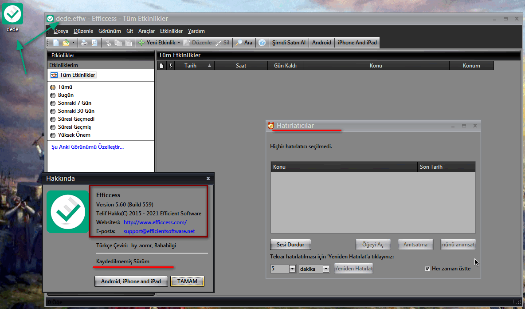Screen dimensions: 525x309
Task: Open the Araçlar menu
Action: click(147, 31)
